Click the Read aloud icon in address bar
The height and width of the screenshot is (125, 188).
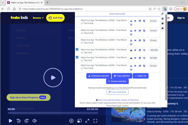point(155,9)
